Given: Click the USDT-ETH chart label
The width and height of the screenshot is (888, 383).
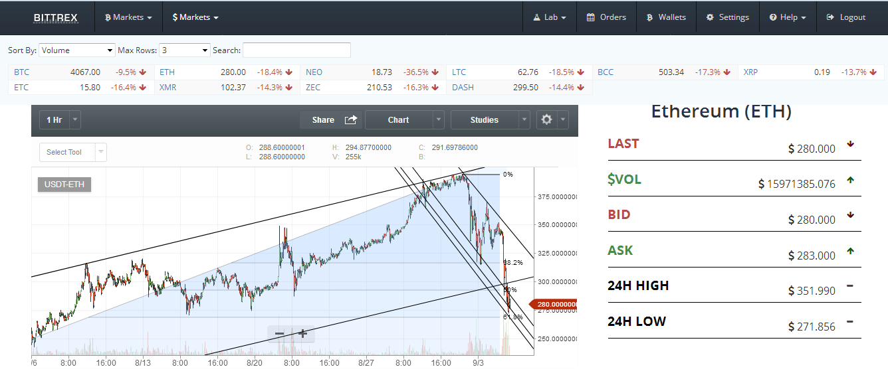Looking at the screenshot, I should pyautogui.click(x=64, y=184).
